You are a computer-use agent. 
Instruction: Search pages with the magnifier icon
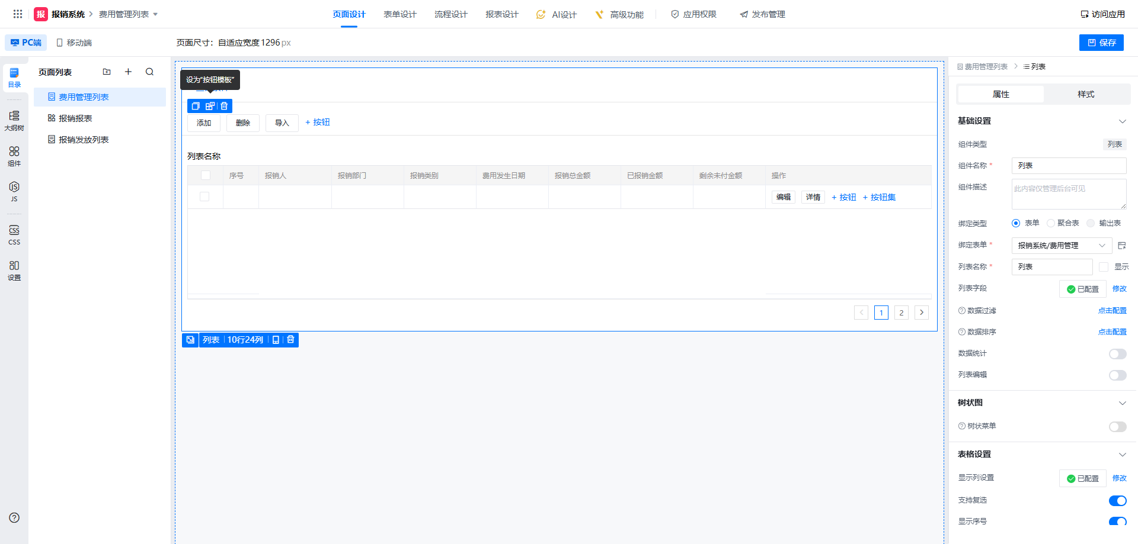click(x=149, y=72)
